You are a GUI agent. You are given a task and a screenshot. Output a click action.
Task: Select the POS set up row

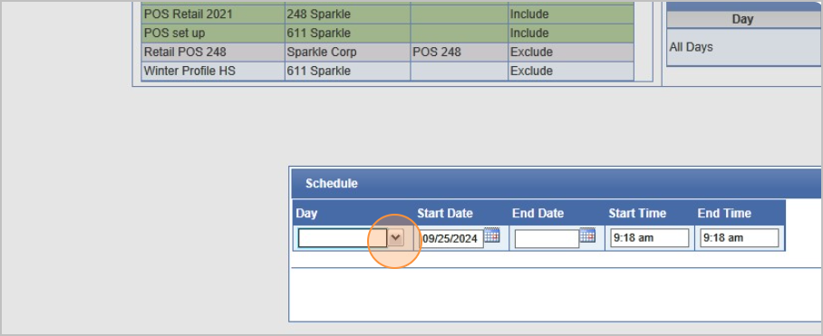(x=387, y=33)
